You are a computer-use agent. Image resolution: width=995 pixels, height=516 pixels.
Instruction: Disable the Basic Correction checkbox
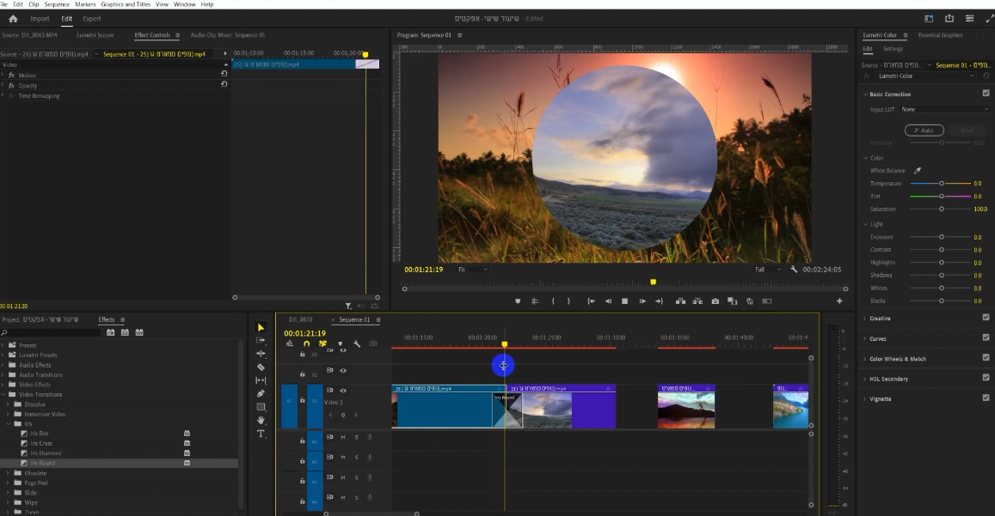coord(986,94)
